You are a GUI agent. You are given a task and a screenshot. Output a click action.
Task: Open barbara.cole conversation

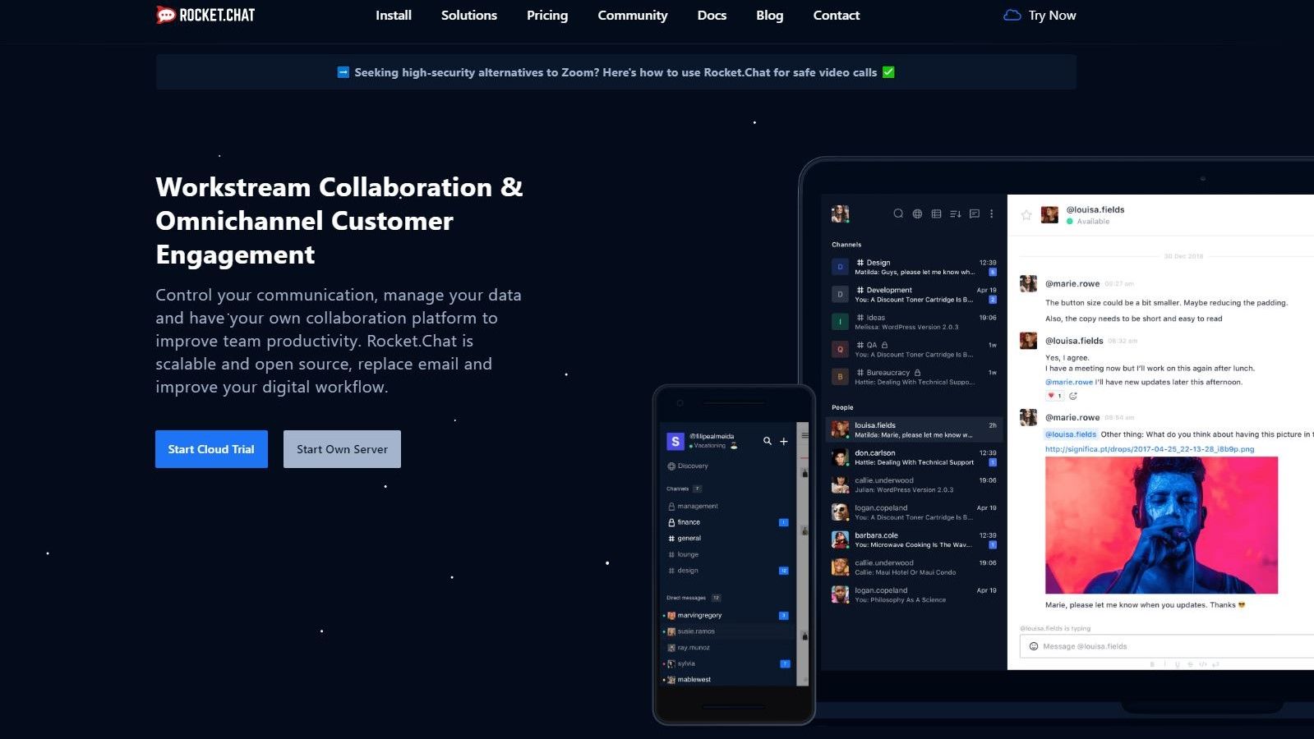pos(914,539)
